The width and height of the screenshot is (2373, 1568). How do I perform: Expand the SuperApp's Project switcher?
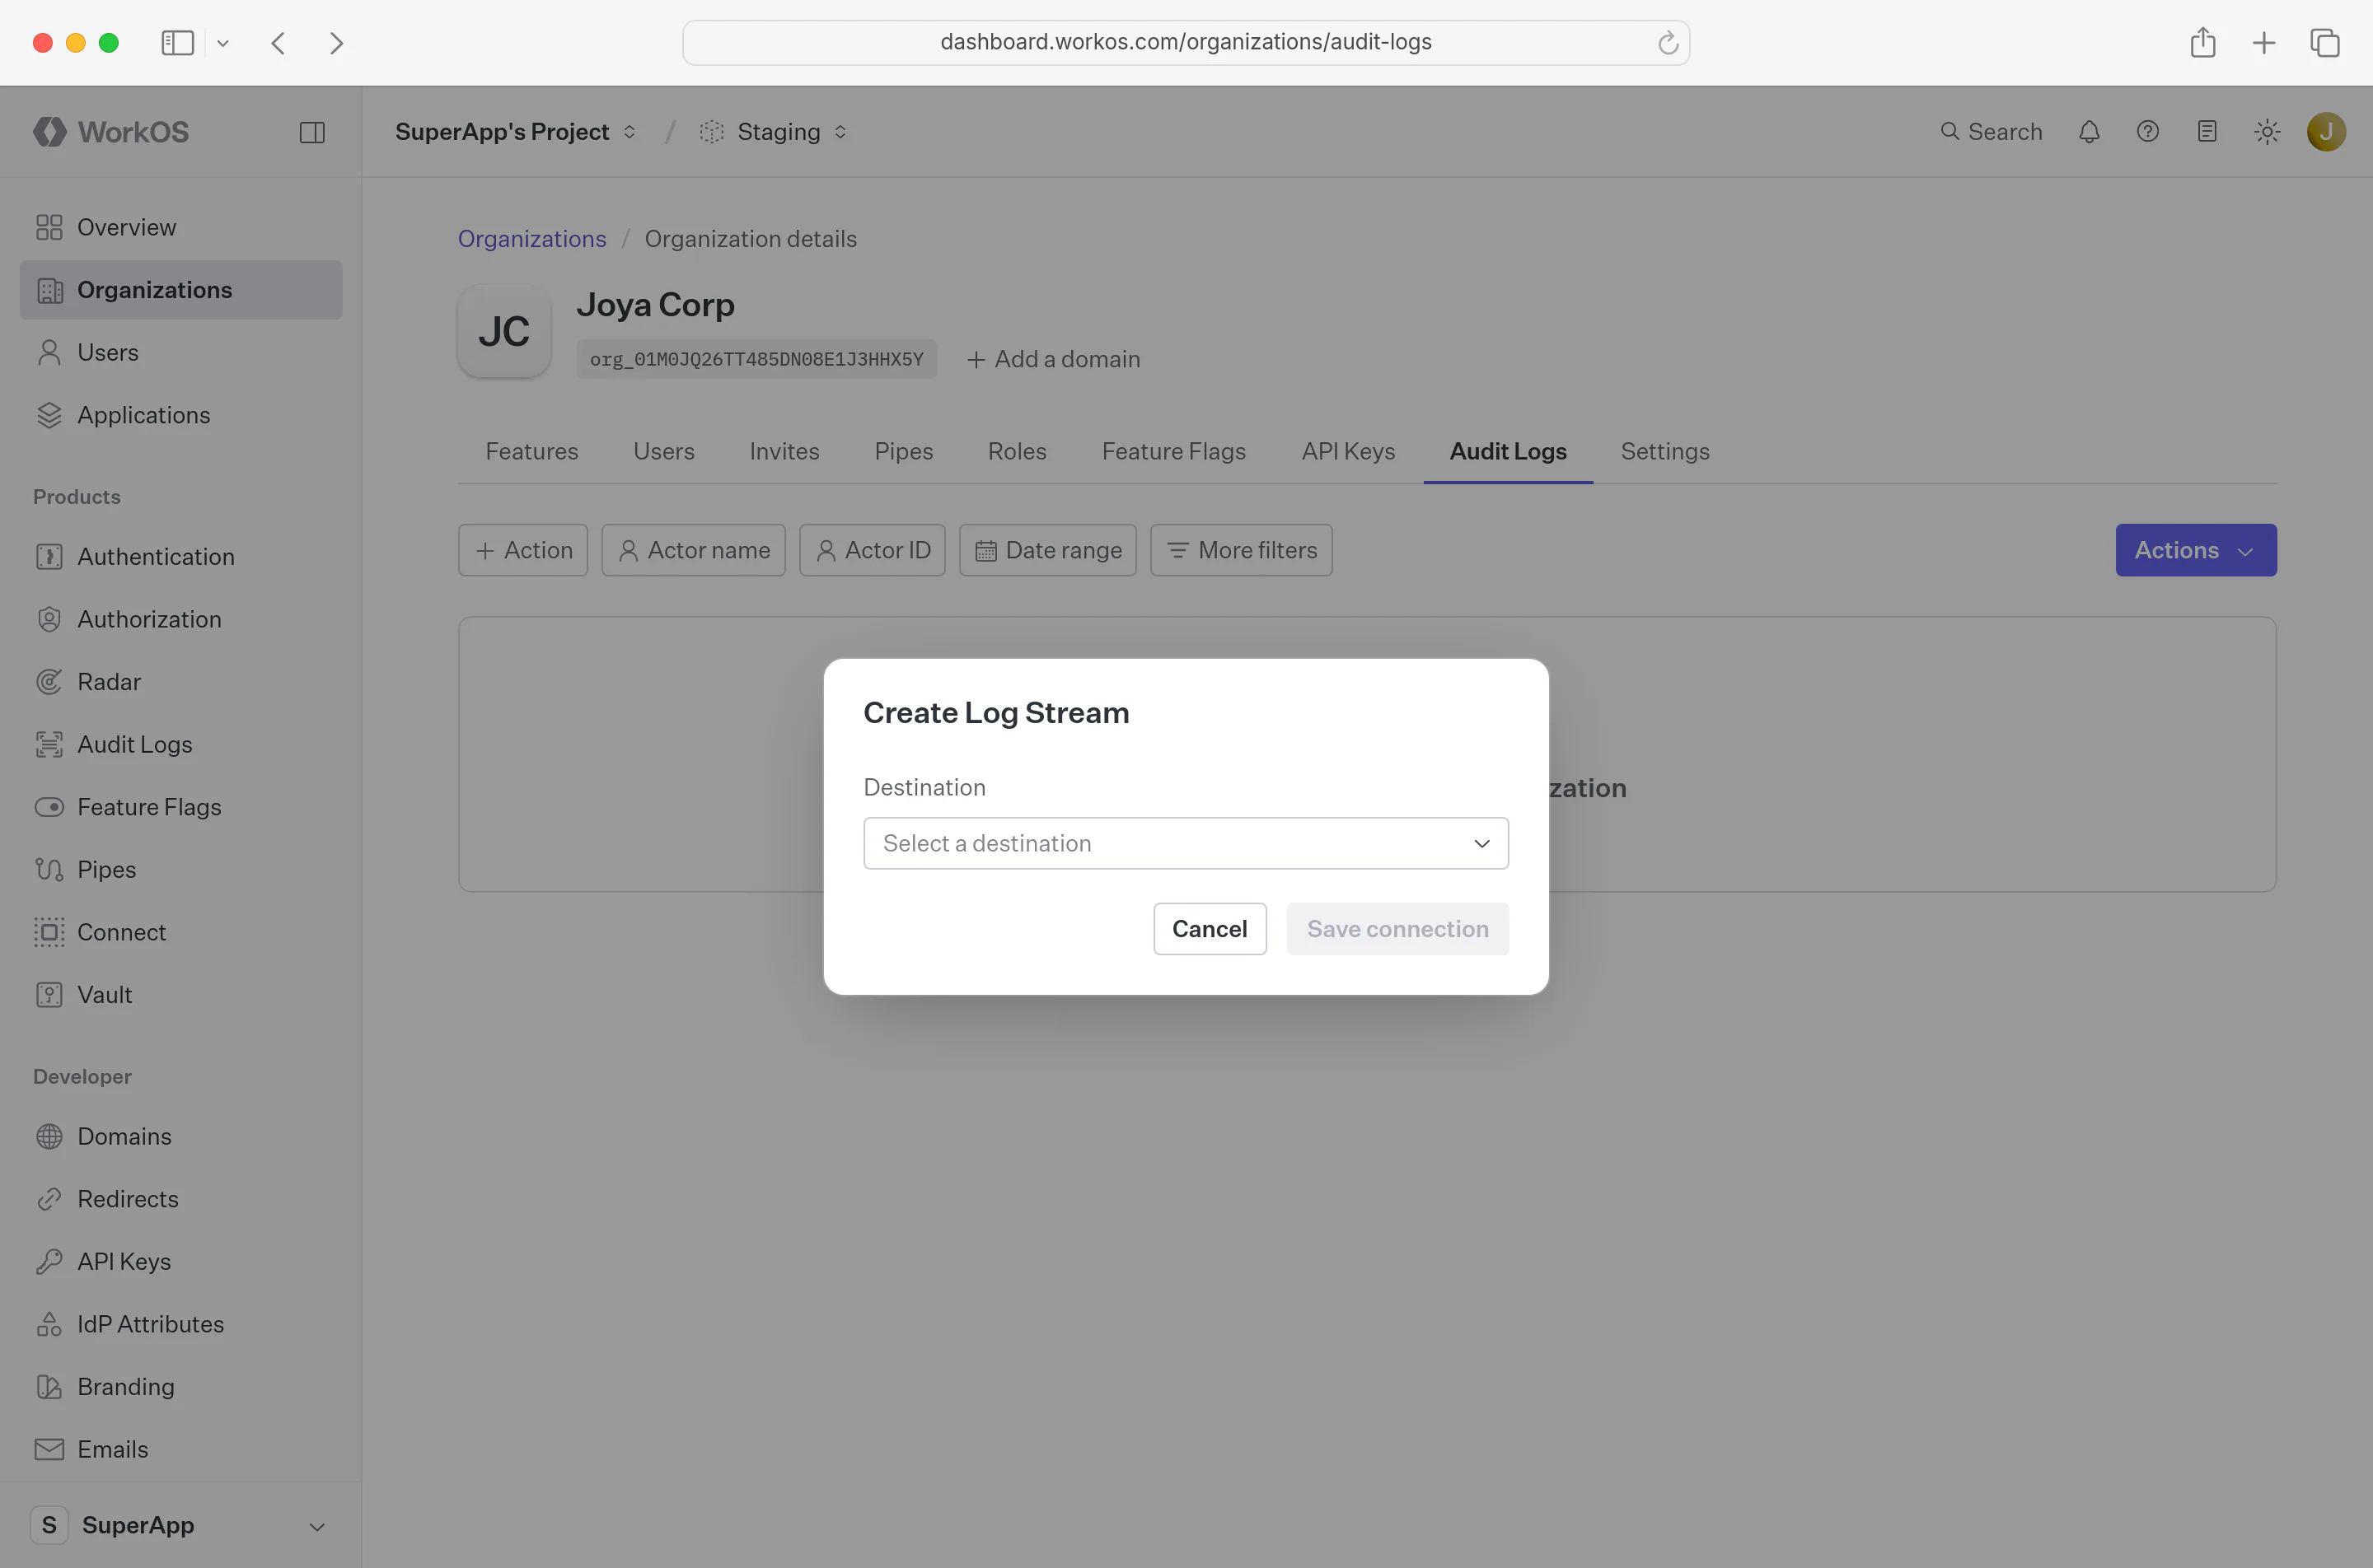coord(515,132)
